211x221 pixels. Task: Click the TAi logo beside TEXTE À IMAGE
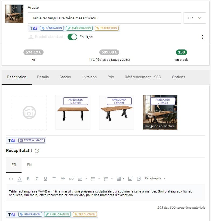(12, 140)
